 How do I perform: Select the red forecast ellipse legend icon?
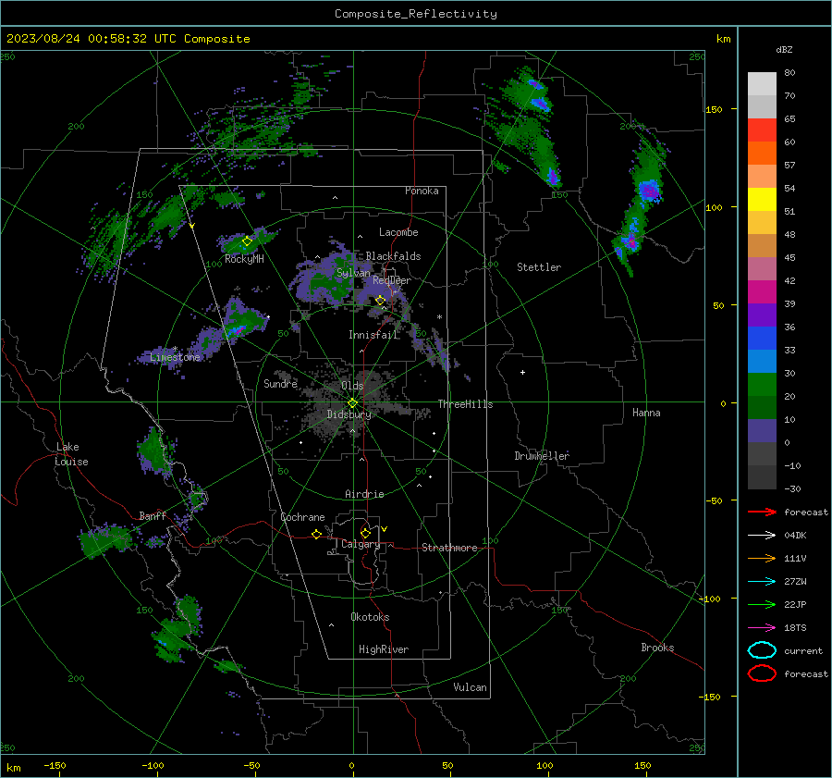pos(762,673)
